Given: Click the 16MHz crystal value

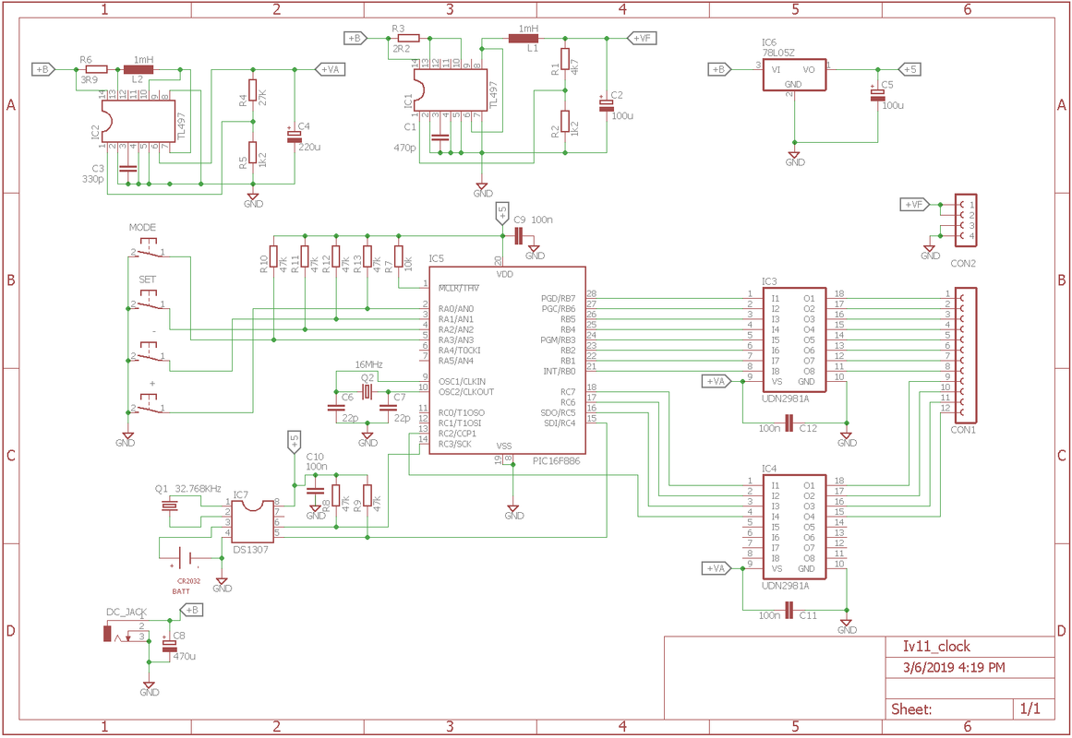Looking at the screenshot, I should click(368, 364).
